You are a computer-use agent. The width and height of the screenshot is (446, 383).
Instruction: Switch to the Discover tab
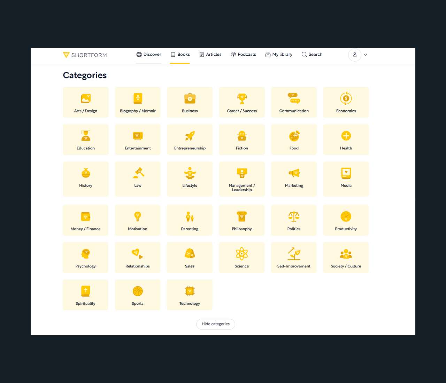pyautogui.click(x=149, y=55)
